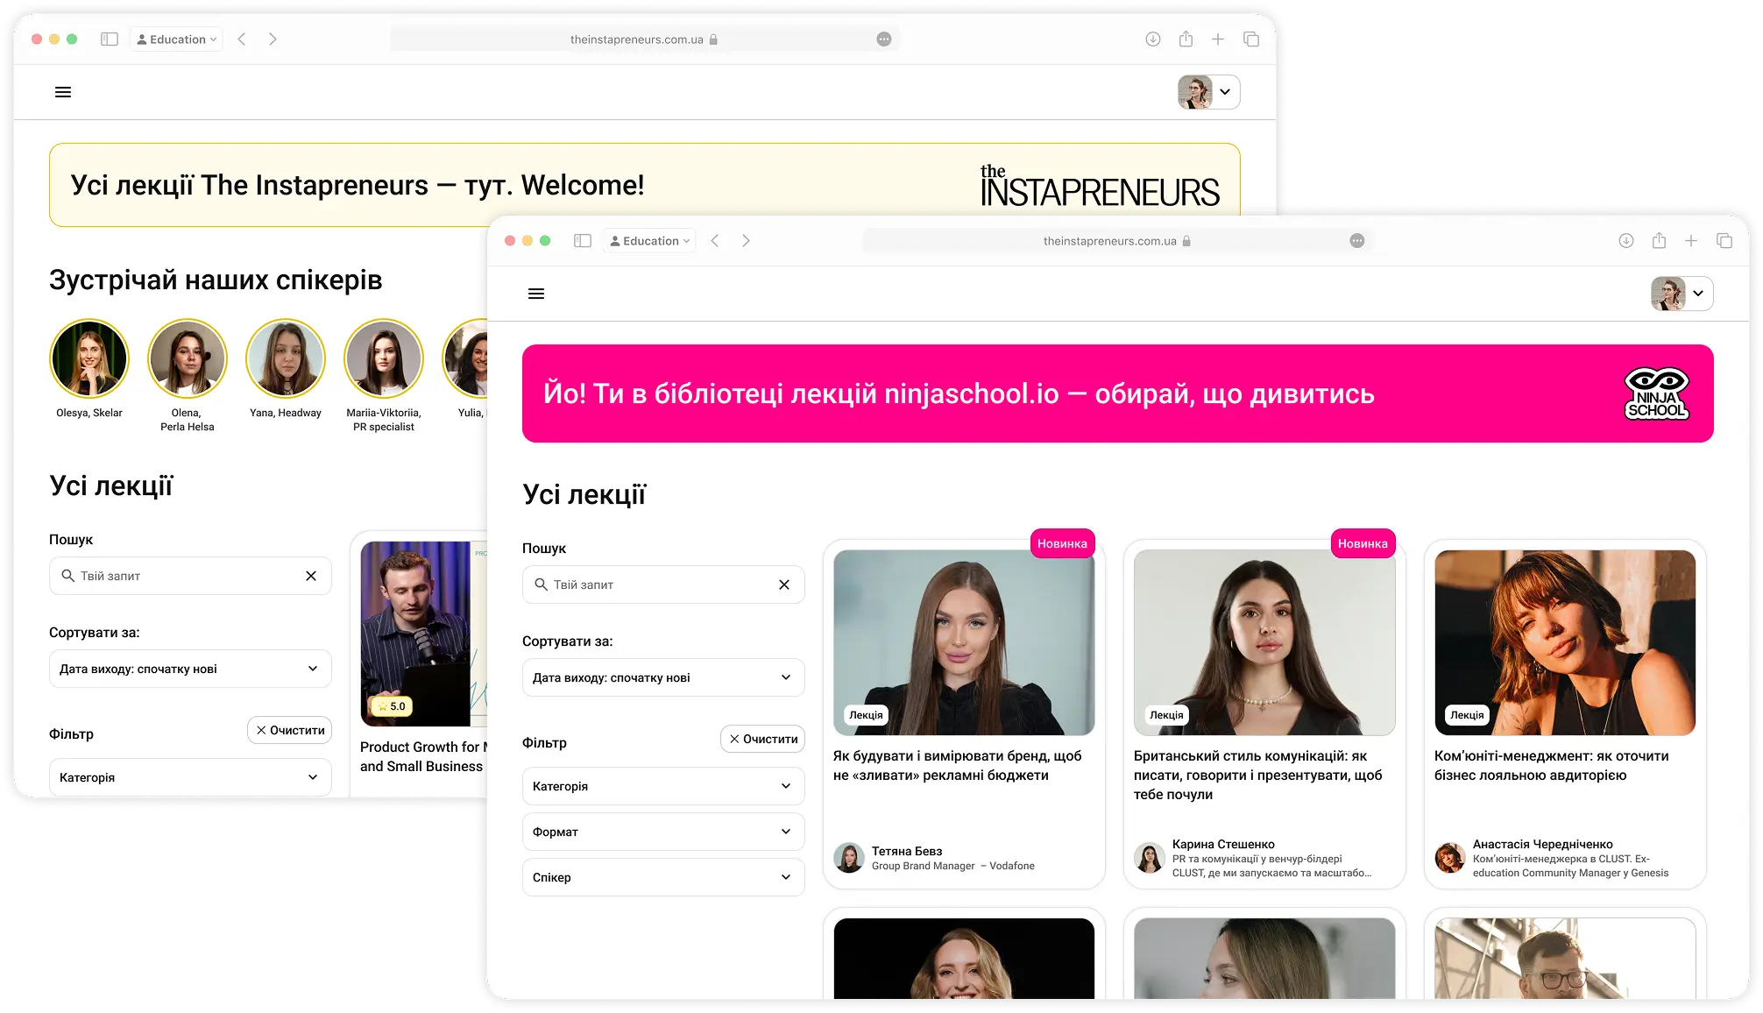Open Education profile menu in front browser
This screenshot has height=1013, width=1763.
click(649, 241)
